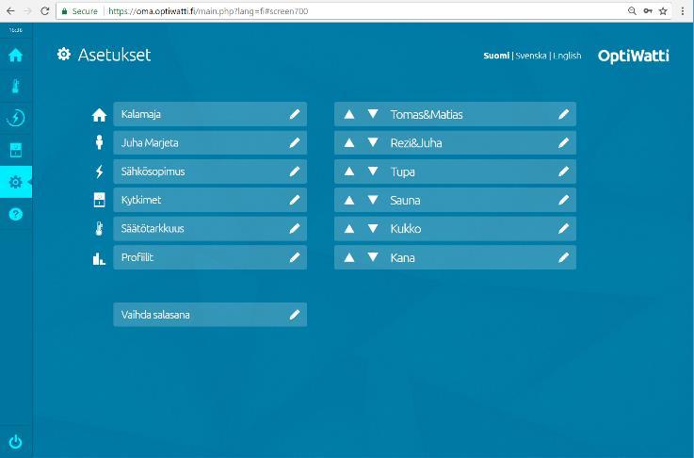Open the help question mark icon
The height and width of the screenshot is (458, 694).
click(x=15, y=214)
